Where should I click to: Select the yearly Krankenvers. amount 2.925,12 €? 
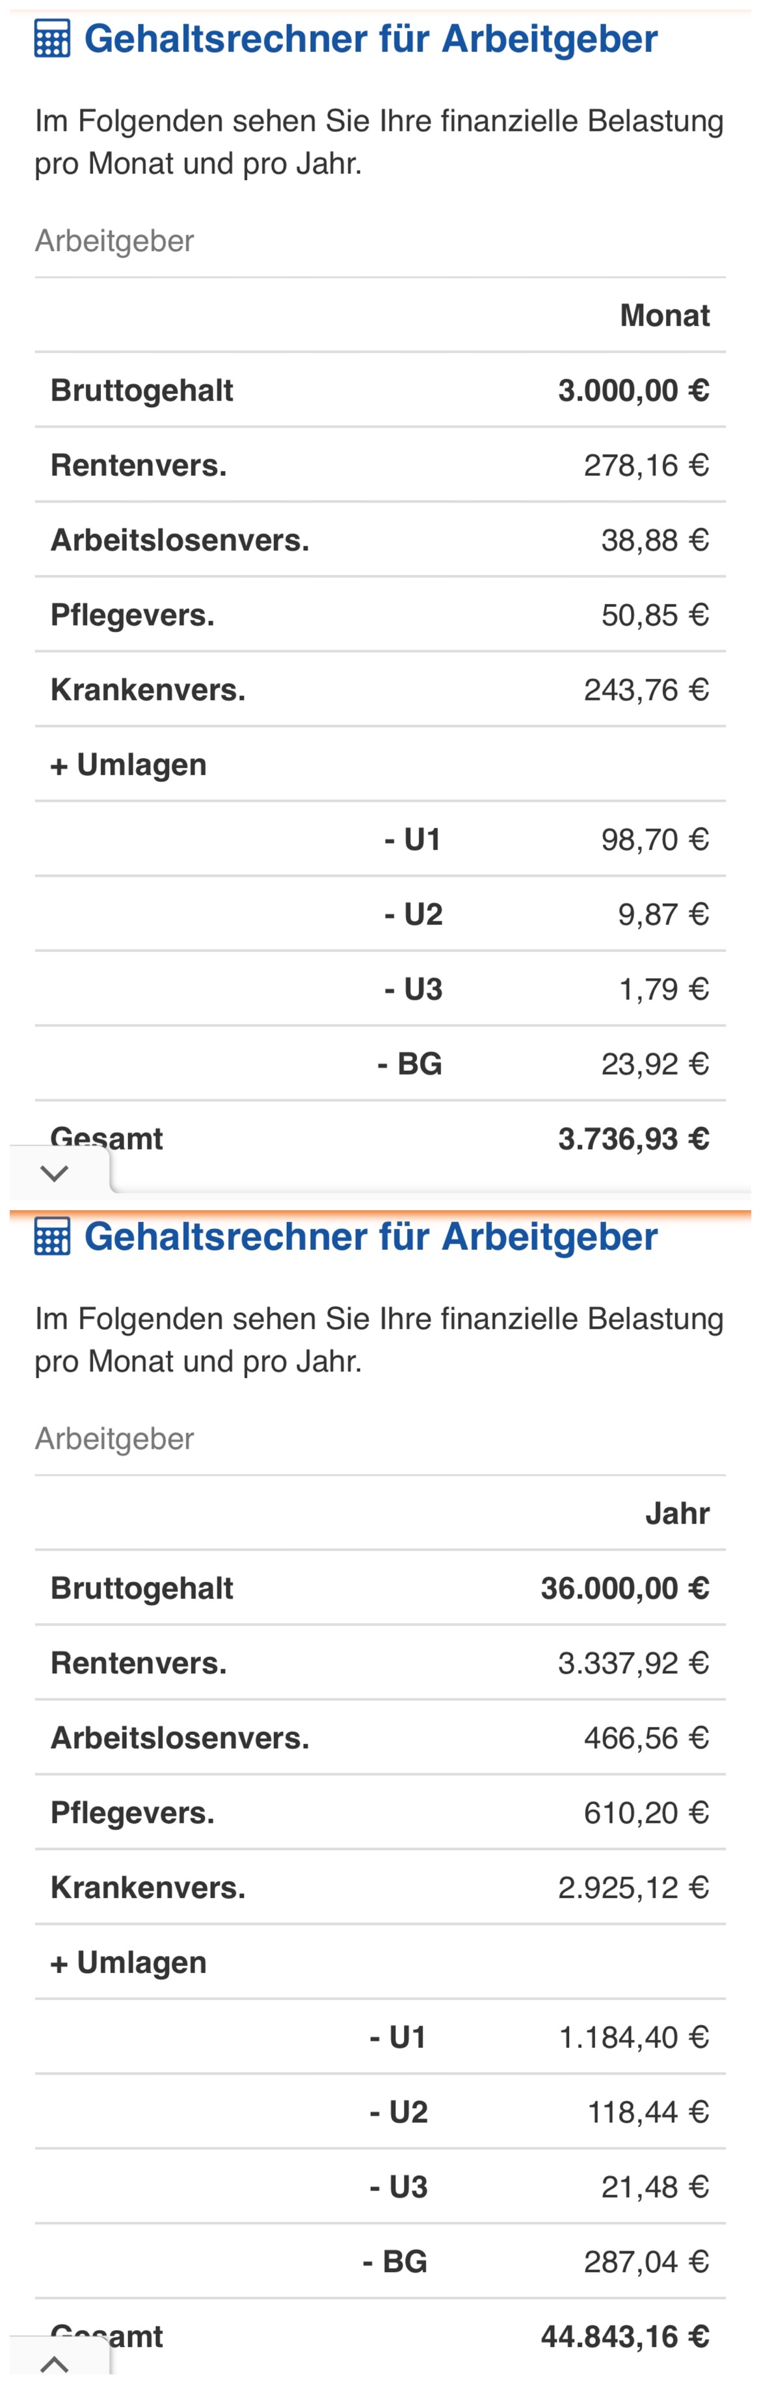(x=634, y=1887)
